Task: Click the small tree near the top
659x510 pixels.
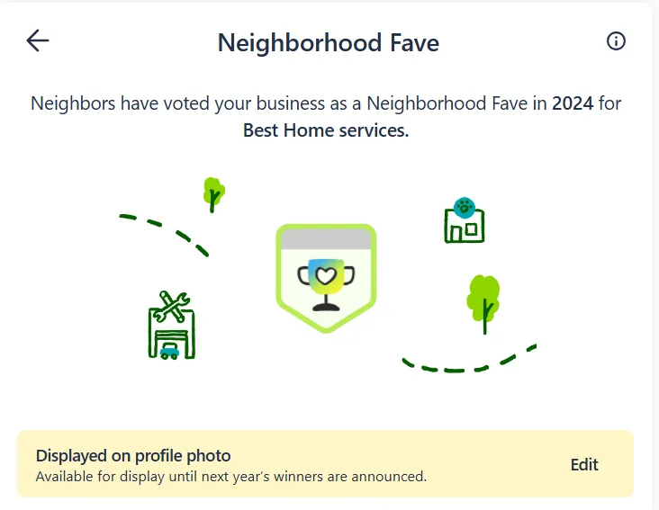Action: tap(212, 192)
